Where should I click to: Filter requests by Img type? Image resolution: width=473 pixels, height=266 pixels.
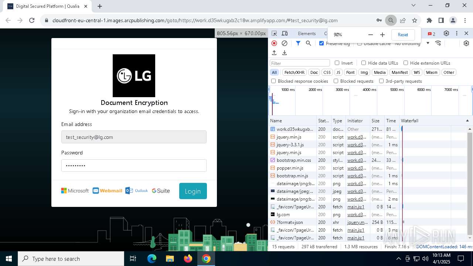(364, 72)
